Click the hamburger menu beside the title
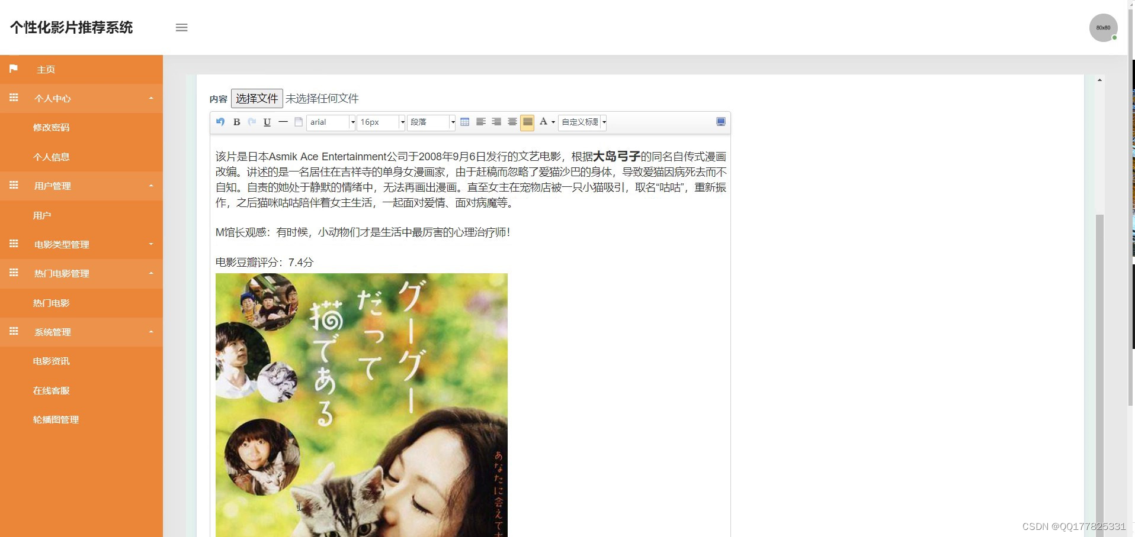The image size is (1135, 537). [182, 28]
